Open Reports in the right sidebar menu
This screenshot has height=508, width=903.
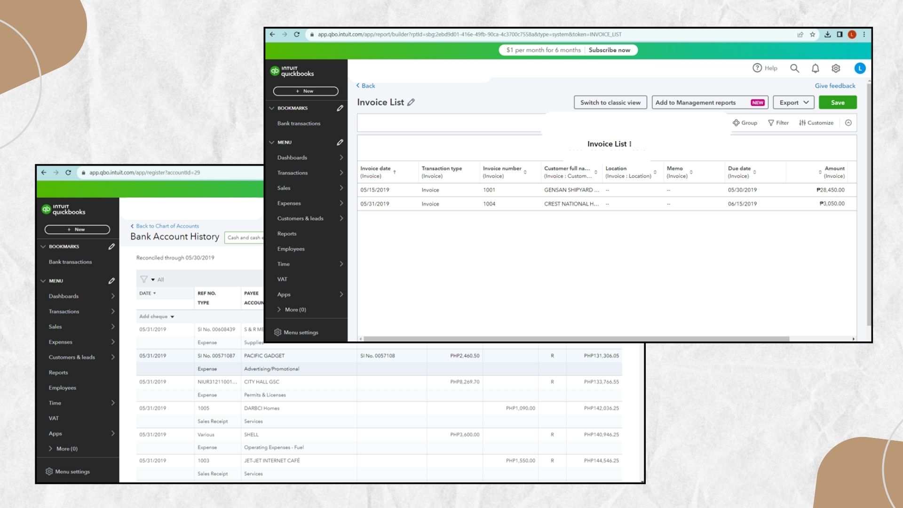pyautogui.click(x=287, y=234)
